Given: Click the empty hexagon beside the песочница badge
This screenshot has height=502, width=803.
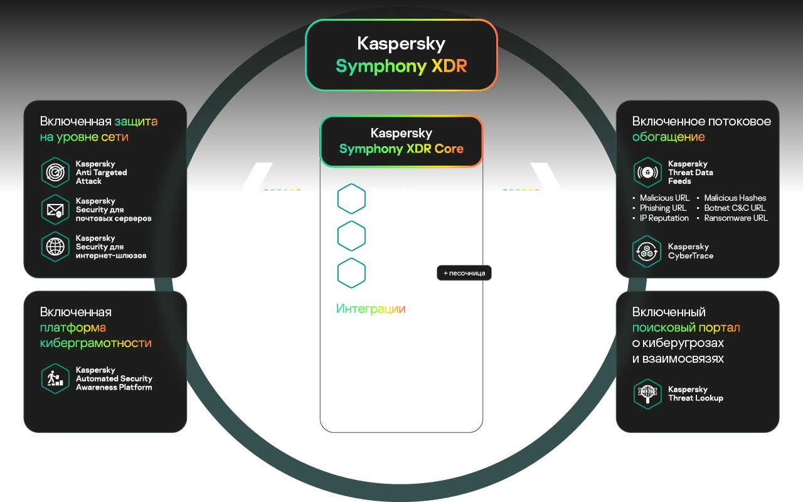Looking at the screenshot, I should click(351, 273).
